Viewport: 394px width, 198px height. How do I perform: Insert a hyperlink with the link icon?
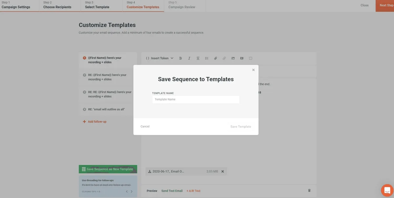click(x=224, y=58)
